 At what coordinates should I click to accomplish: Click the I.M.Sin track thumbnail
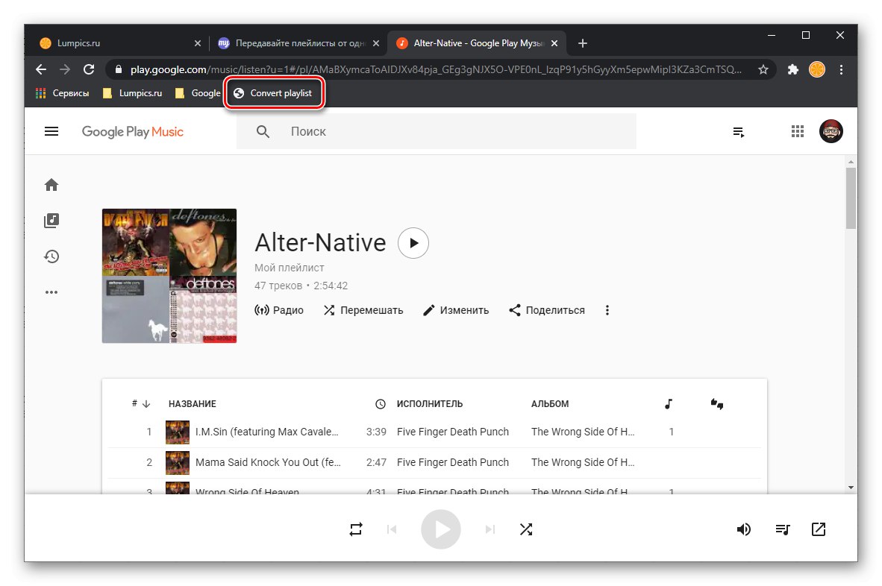pos(177,432)
